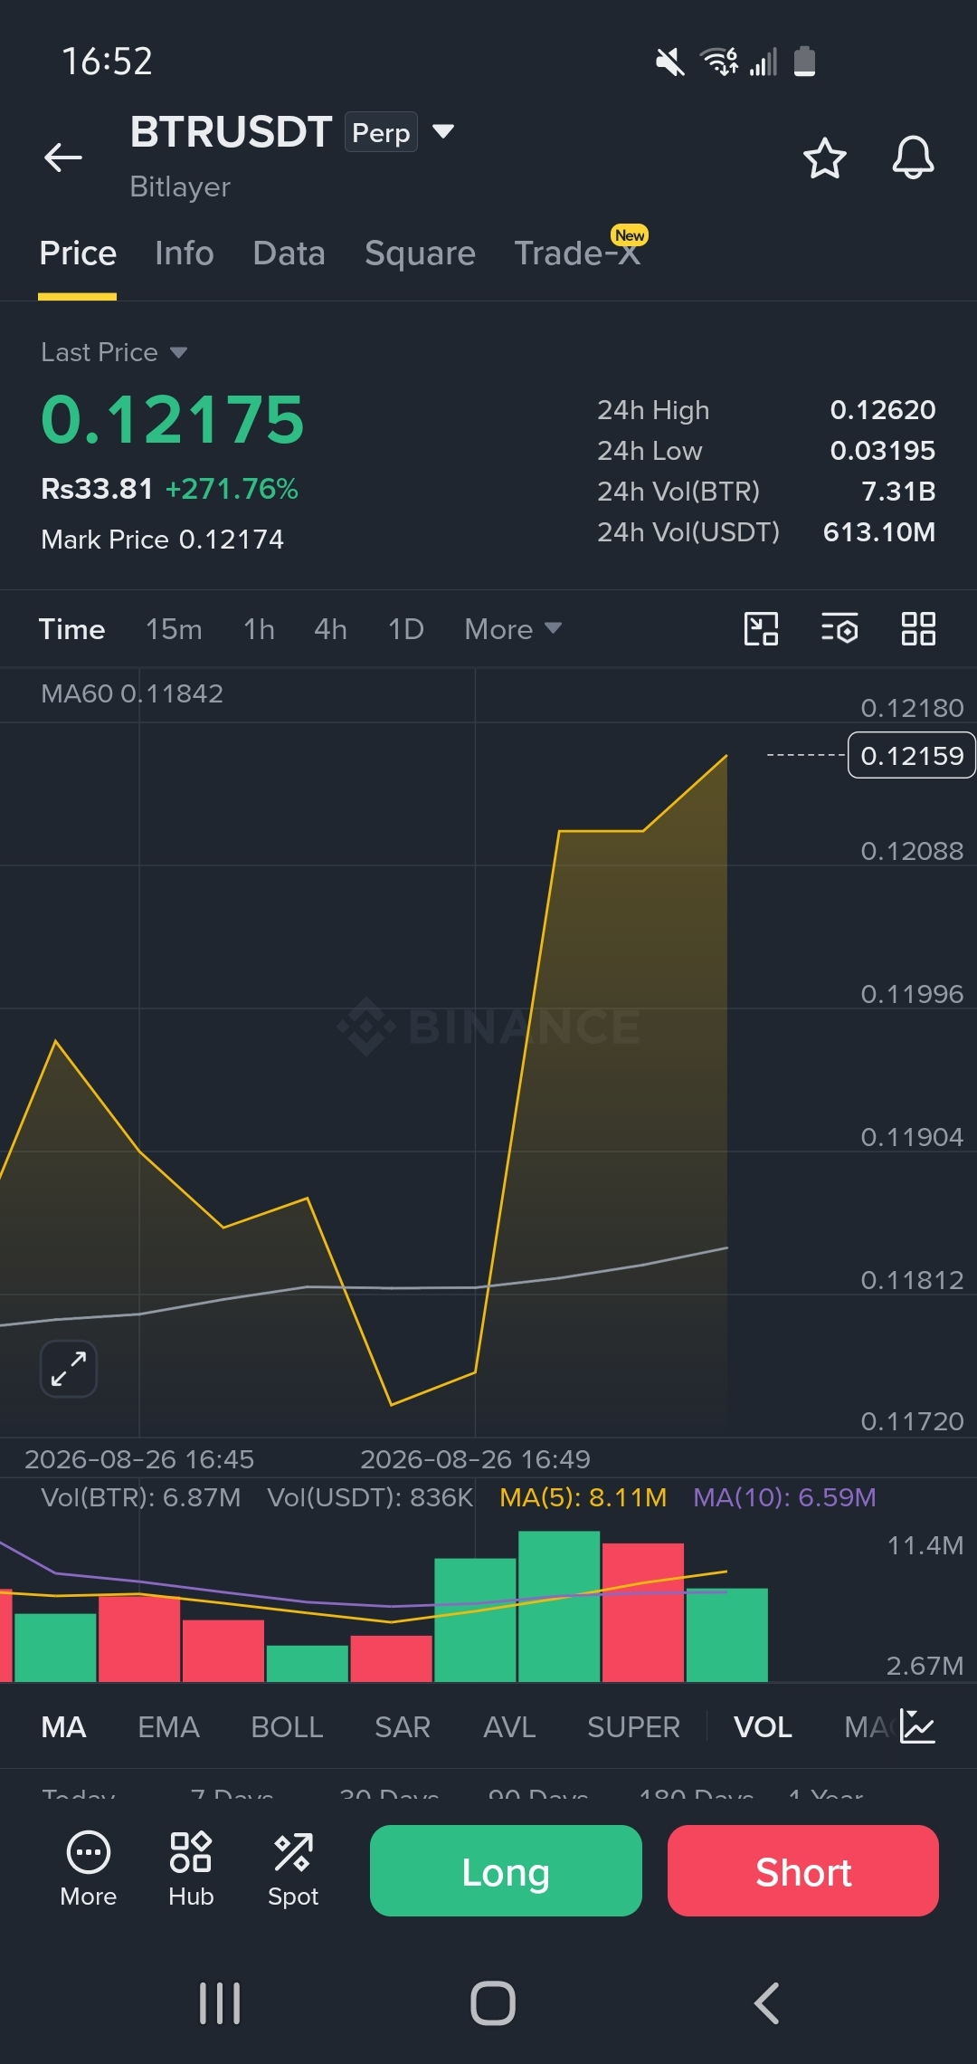Switch to Spot trading icon
Screen dimensions: 977x2064
pyautogui.click(x=293, y=1868)
